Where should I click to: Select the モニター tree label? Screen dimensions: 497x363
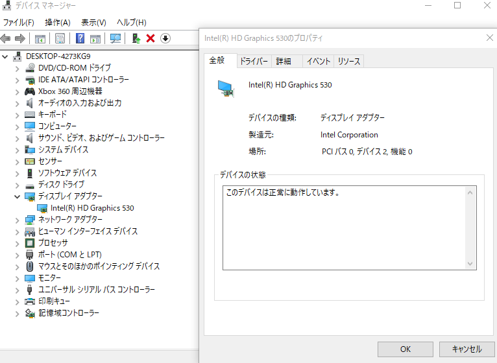click(49, 278)
